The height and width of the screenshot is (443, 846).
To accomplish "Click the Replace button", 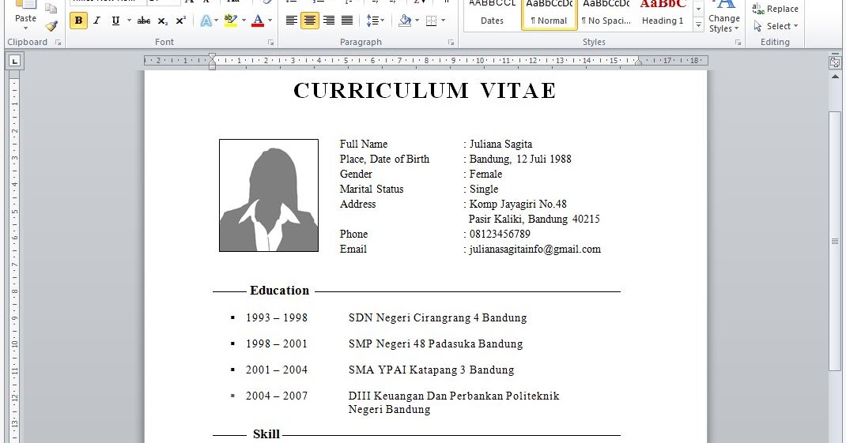I will pos(776,9).
